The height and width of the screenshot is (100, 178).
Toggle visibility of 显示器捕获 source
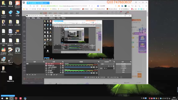tap(61, 72)
